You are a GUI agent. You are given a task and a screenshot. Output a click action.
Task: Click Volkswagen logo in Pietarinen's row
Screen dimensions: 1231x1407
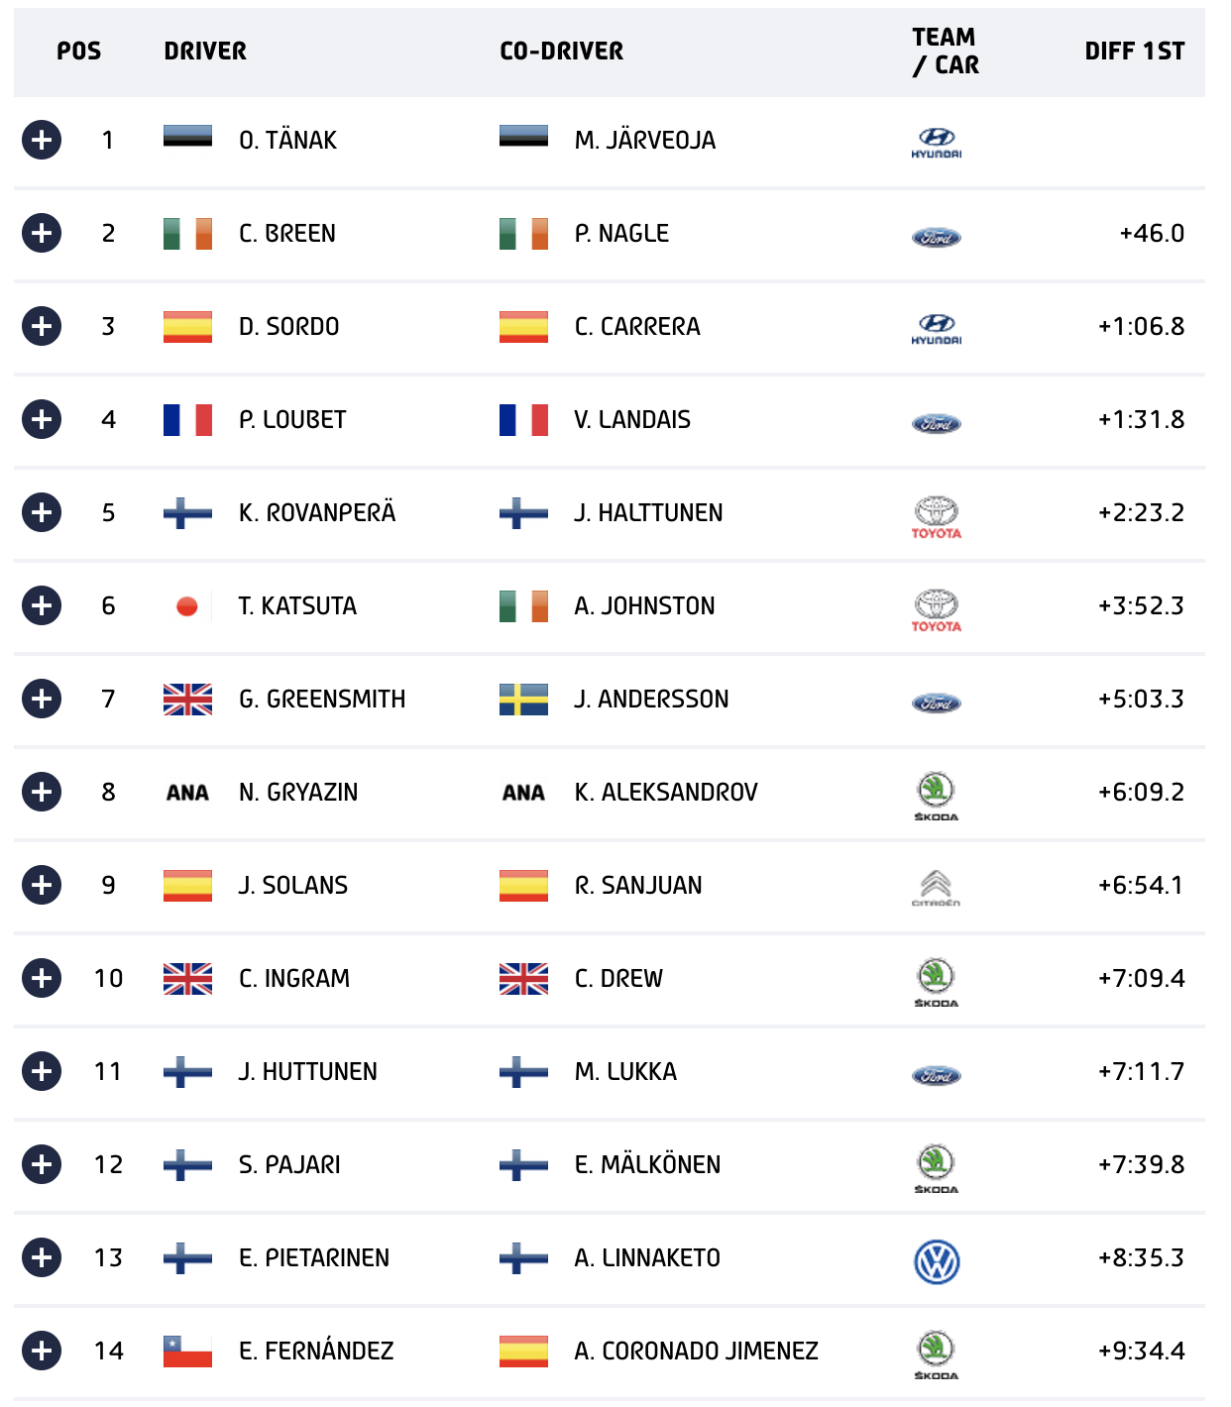937,1262
